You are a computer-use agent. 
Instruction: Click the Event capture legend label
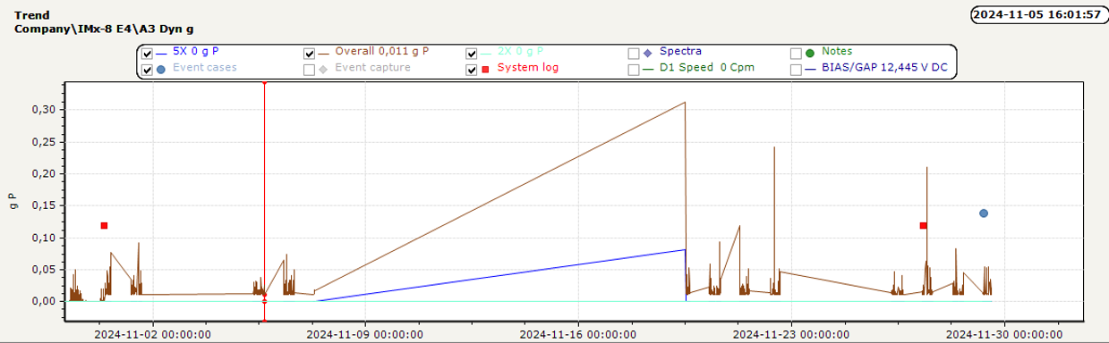coord(373,68)
